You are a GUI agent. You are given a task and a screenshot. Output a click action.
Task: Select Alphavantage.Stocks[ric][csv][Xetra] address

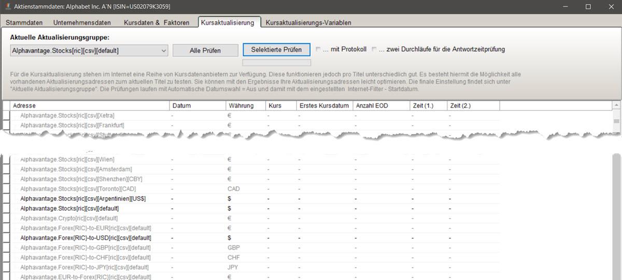tap(67, 115)
